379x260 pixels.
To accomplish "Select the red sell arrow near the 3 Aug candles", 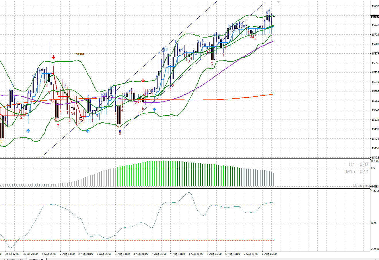I will 143,80.
